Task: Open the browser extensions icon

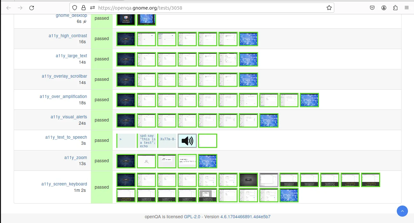Action: [x=395, y=8]
